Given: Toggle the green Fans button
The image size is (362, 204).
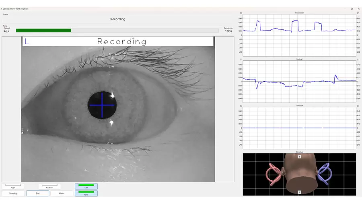Looking at the screenshot, I should point(86,193).
